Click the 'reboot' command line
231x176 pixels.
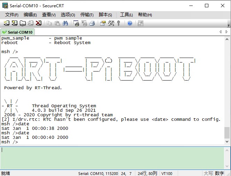coord(46,43)
